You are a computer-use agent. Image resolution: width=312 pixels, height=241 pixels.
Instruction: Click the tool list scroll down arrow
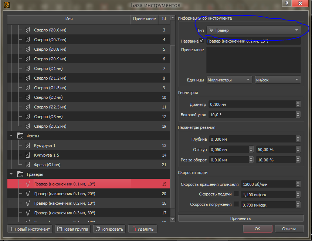coord(173,219)
